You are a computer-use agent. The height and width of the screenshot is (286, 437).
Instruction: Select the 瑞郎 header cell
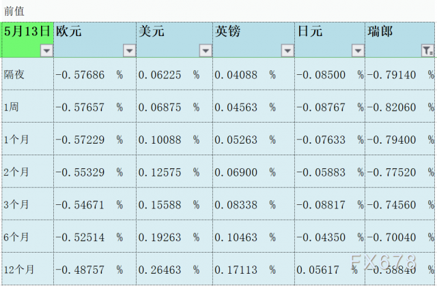[x=399, y=40]
